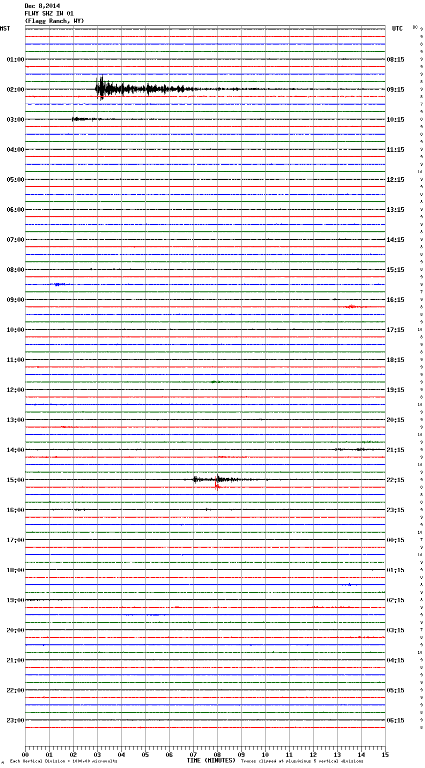
Task: Select the station code "FLWY SHZ IW 01"
Action: click(x=49, y=14)
